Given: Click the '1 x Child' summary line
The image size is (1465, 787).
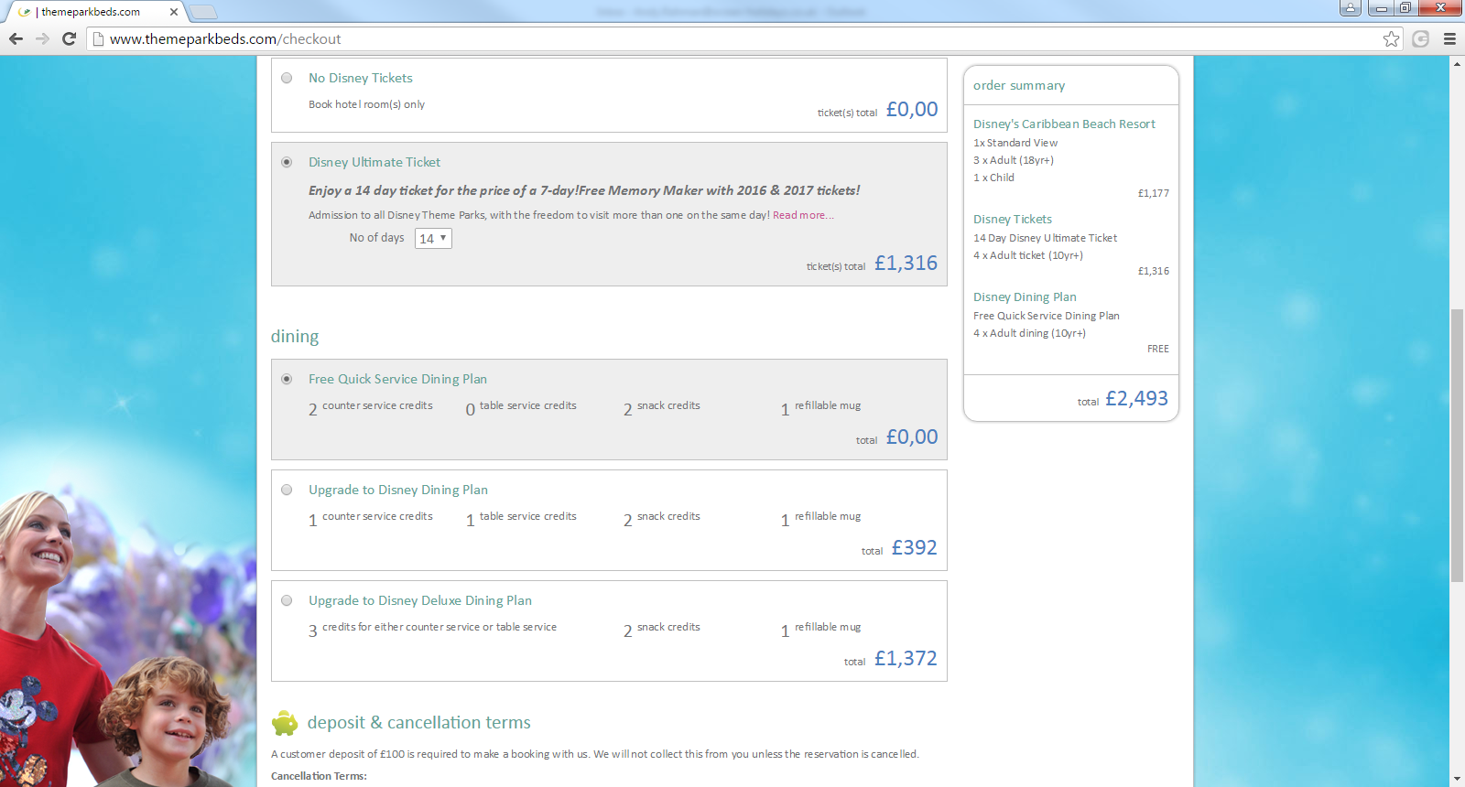Looking at the screenshot, I should [993, 178].
